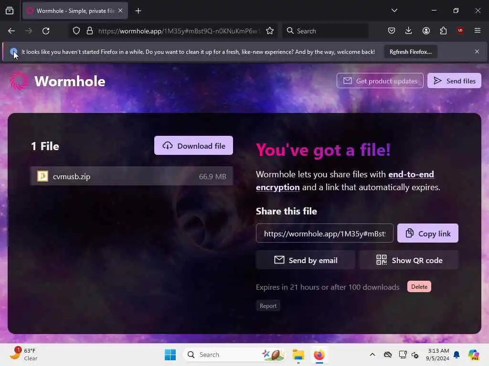Open Firefox account icon
The width and height of the screenshot is (489, 366).
point(426,31)
